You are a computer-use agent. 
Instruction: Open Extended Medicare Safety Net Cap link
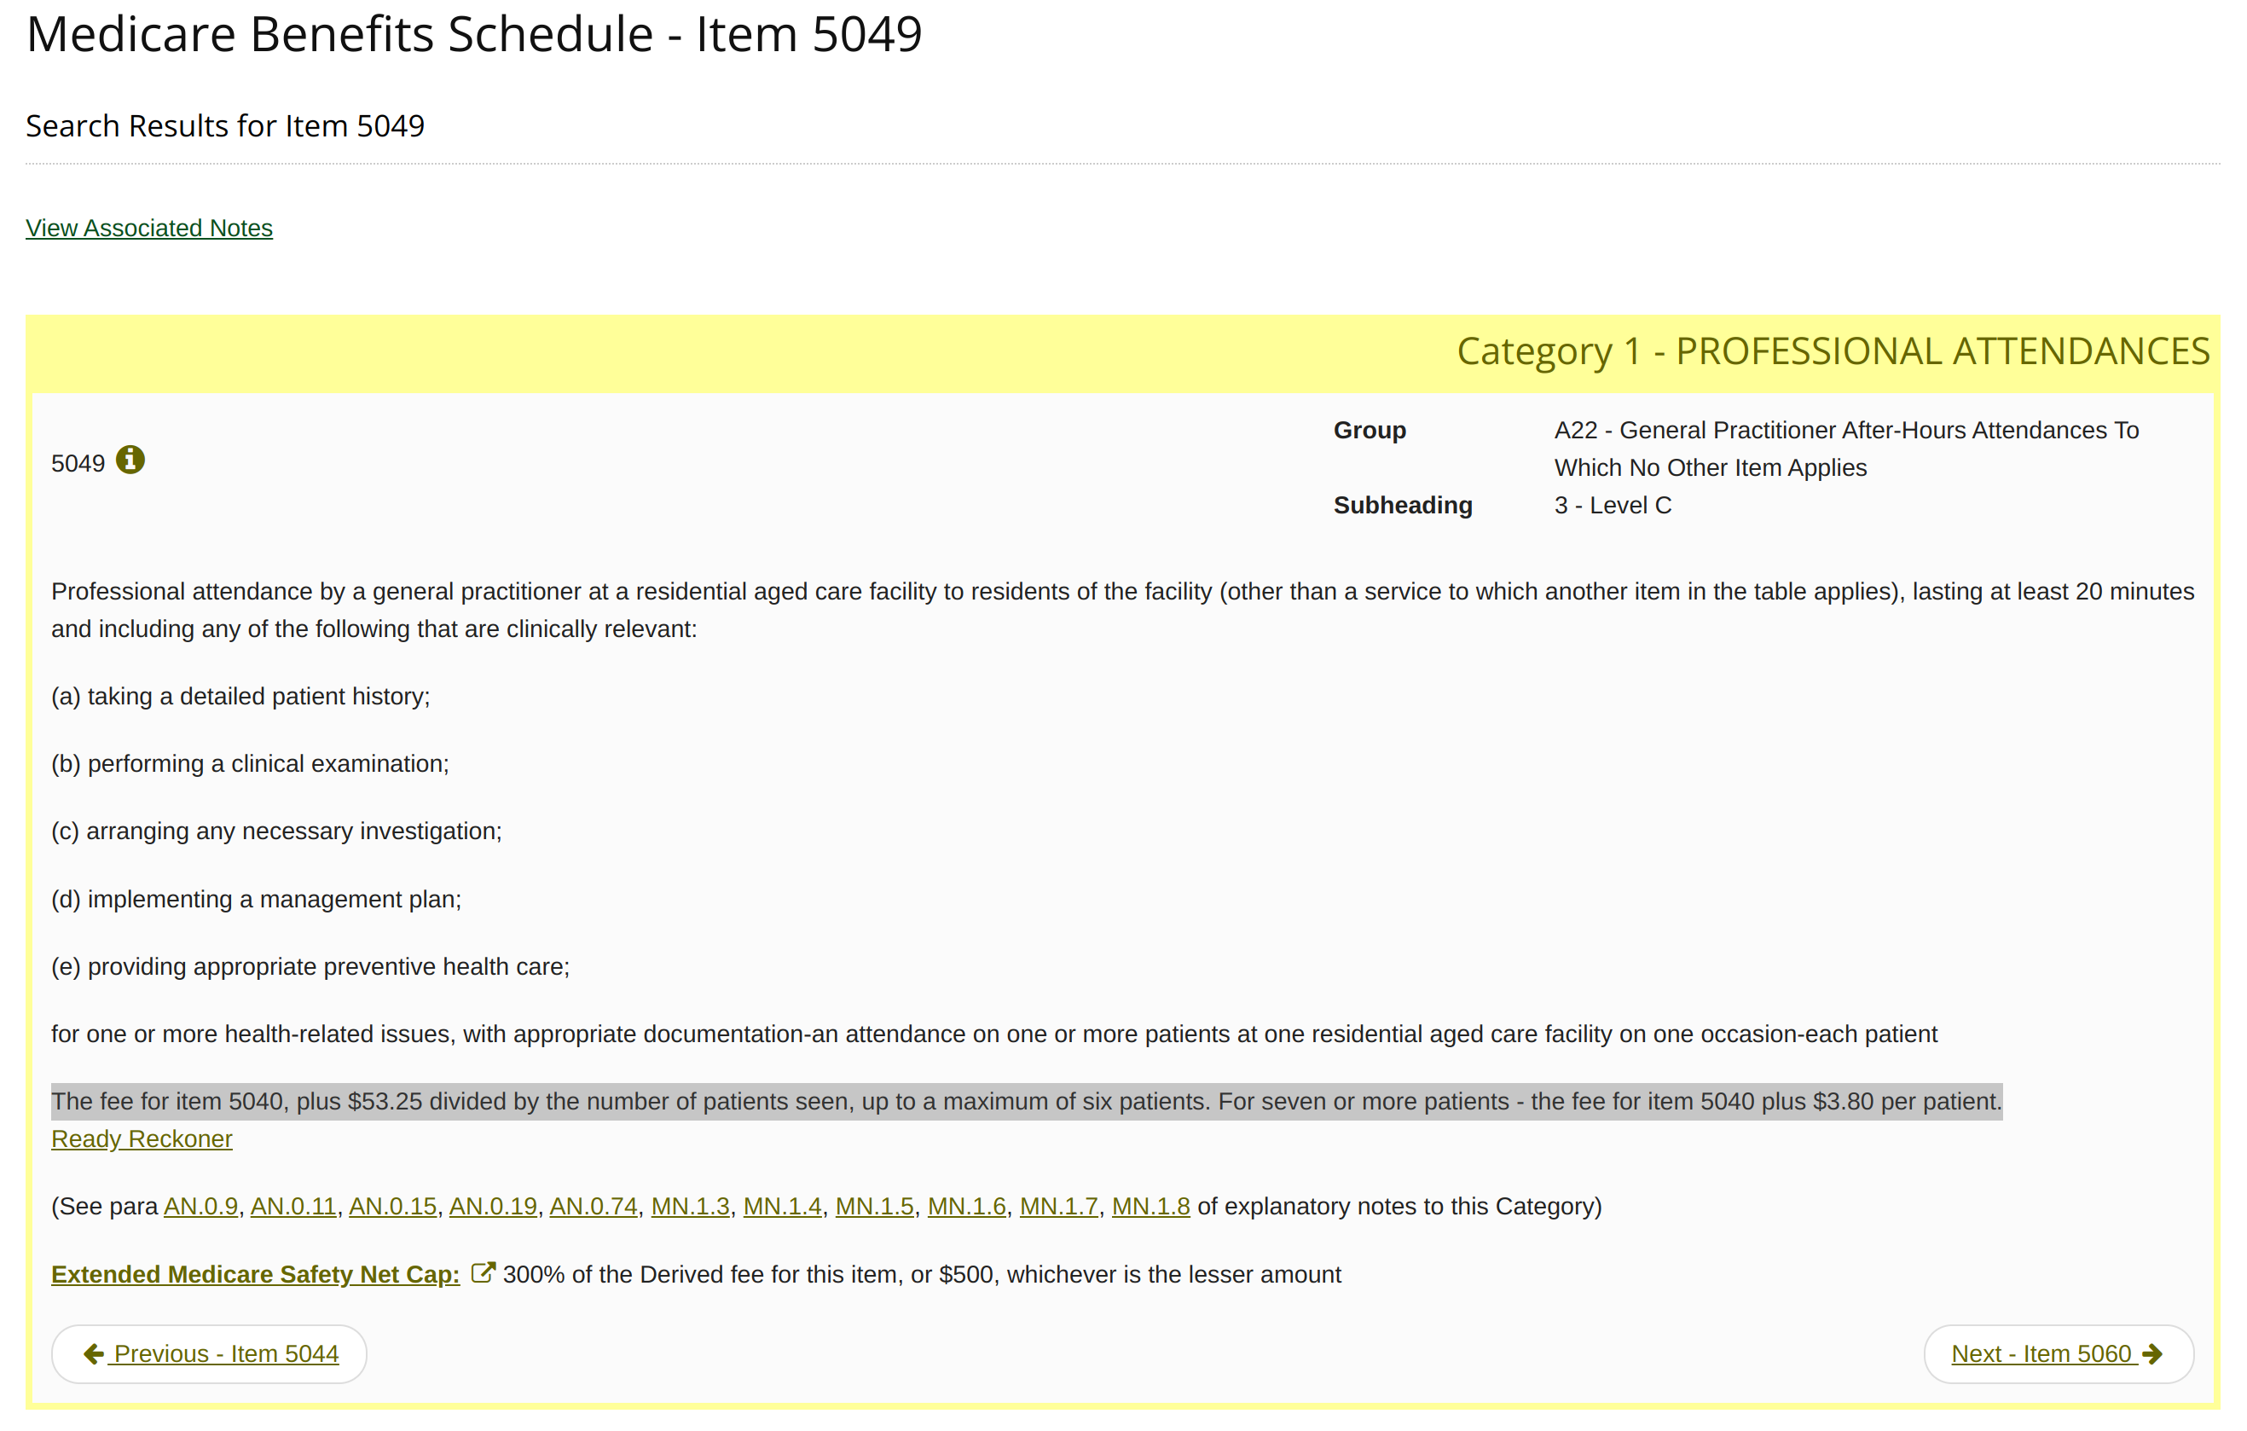(255, 1274)
